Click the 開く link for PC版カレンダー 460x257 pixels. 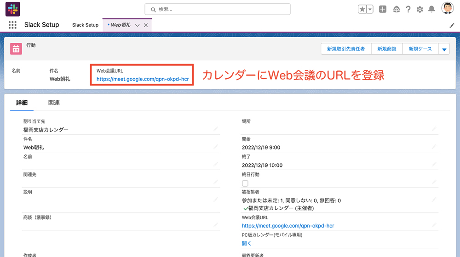click(247, 243)
